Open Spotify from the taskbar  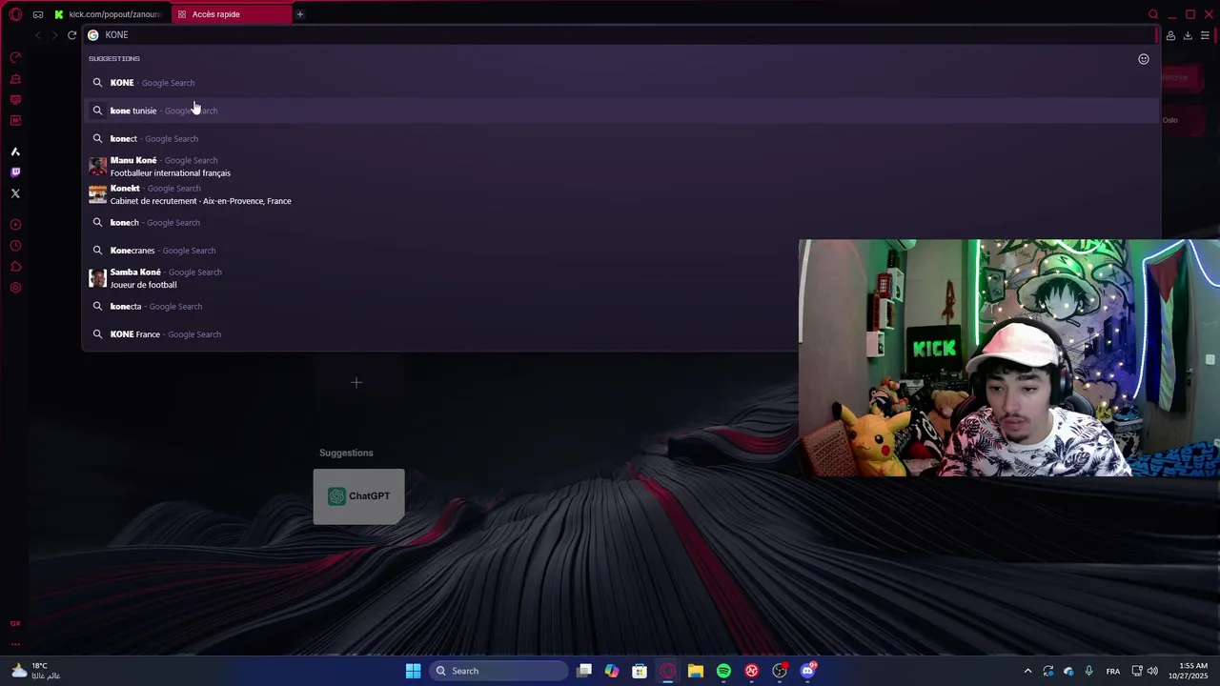(723, 671)
